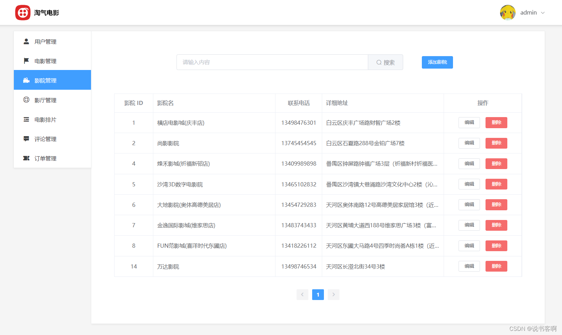Screen dimensions: 562x335
Task: Expand the admin dropdown arrow
Action: point(543,13)
